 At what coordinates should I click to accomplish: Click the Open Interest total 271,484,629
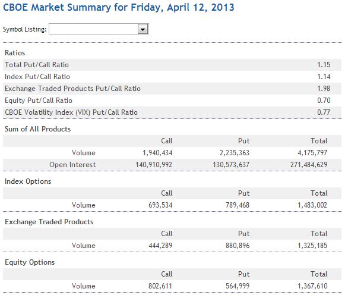click(309, 165)
